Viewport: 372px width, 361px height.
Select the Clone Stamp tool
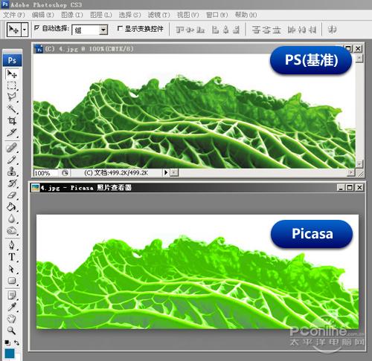(x=11, y=172)
